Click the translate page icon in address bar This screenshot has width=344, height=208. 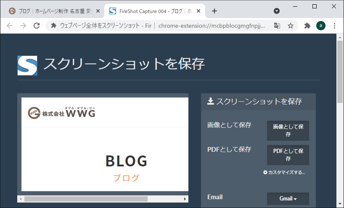pos(277,26)
